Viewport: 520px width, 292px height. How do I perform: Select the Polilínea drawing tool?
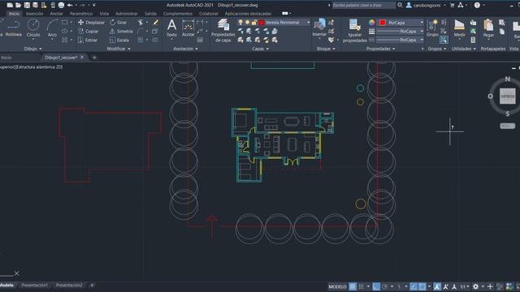coord(13,28)
